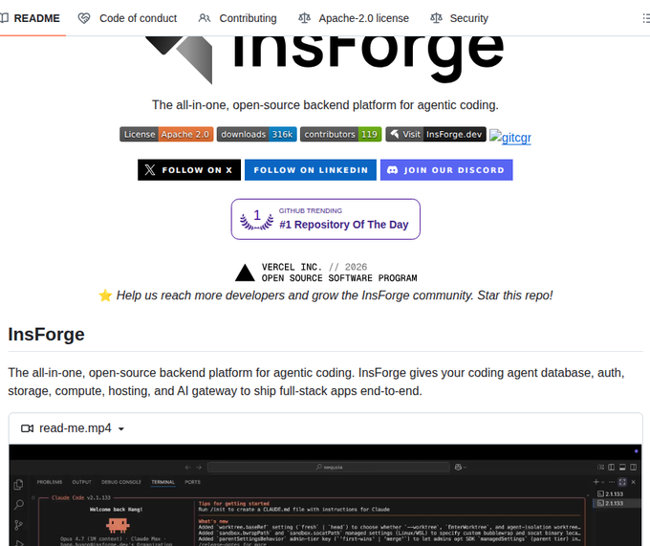Visit InsForge.dev badge link
The width and height of the screenshot is (650, 546).
[x=436, y=134]
